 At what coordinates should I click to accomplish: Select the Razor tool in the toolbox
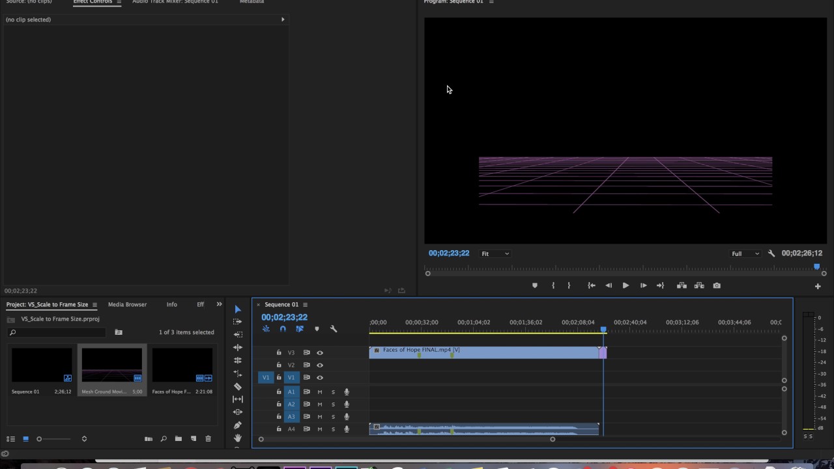[238, 386]
